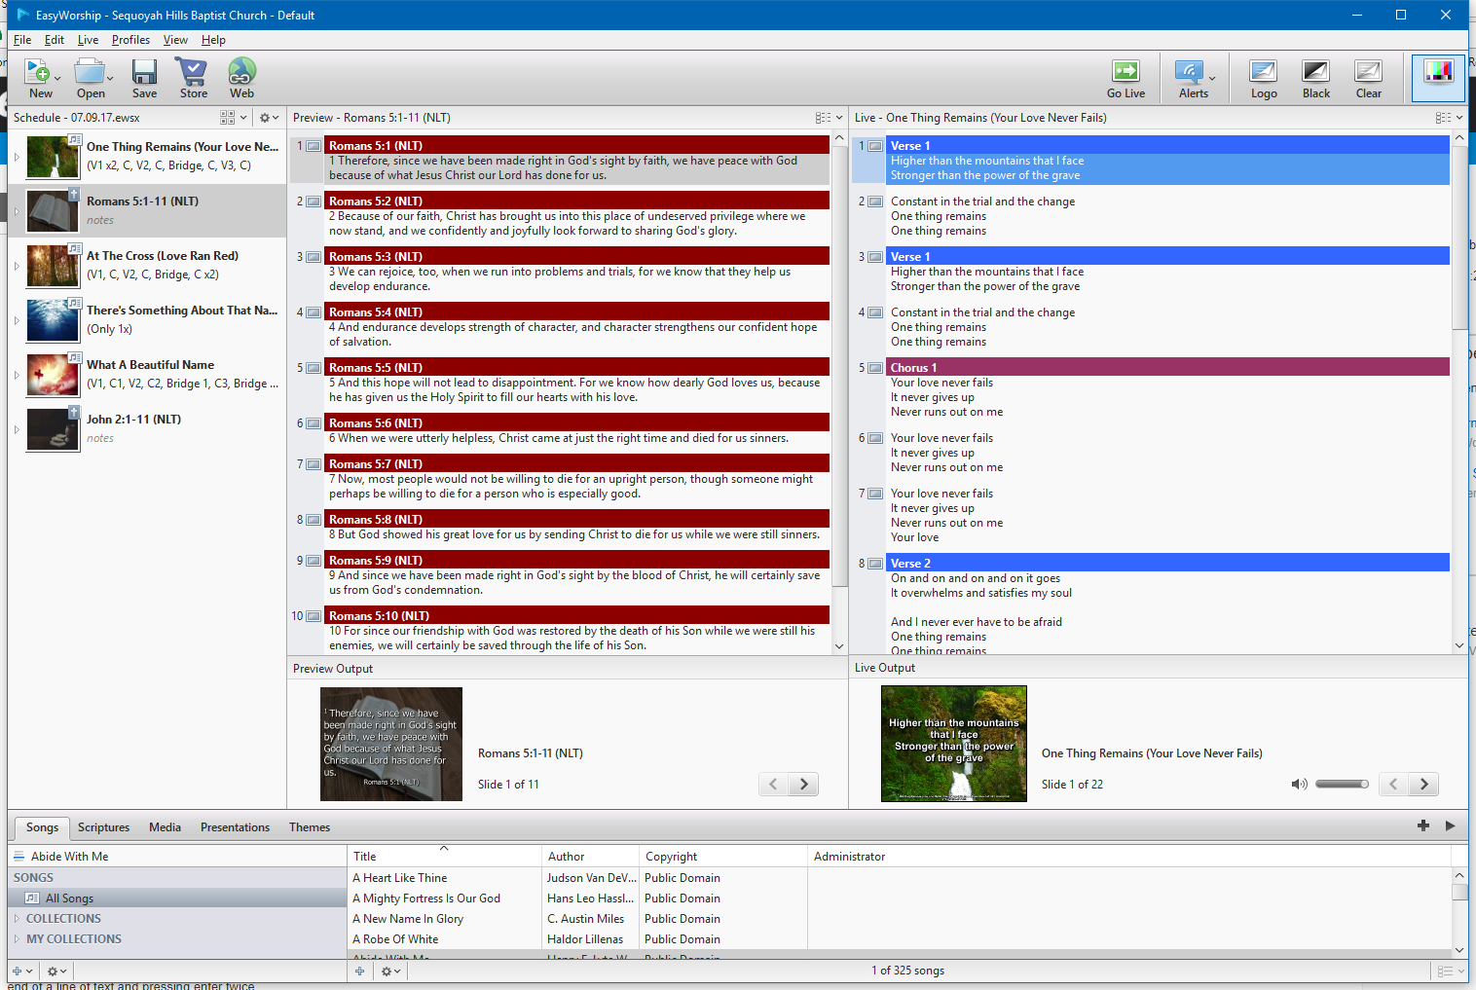Switch to the Presentations tab
This screenshot has height=990, width=1476.
click(x=235, y=827)
